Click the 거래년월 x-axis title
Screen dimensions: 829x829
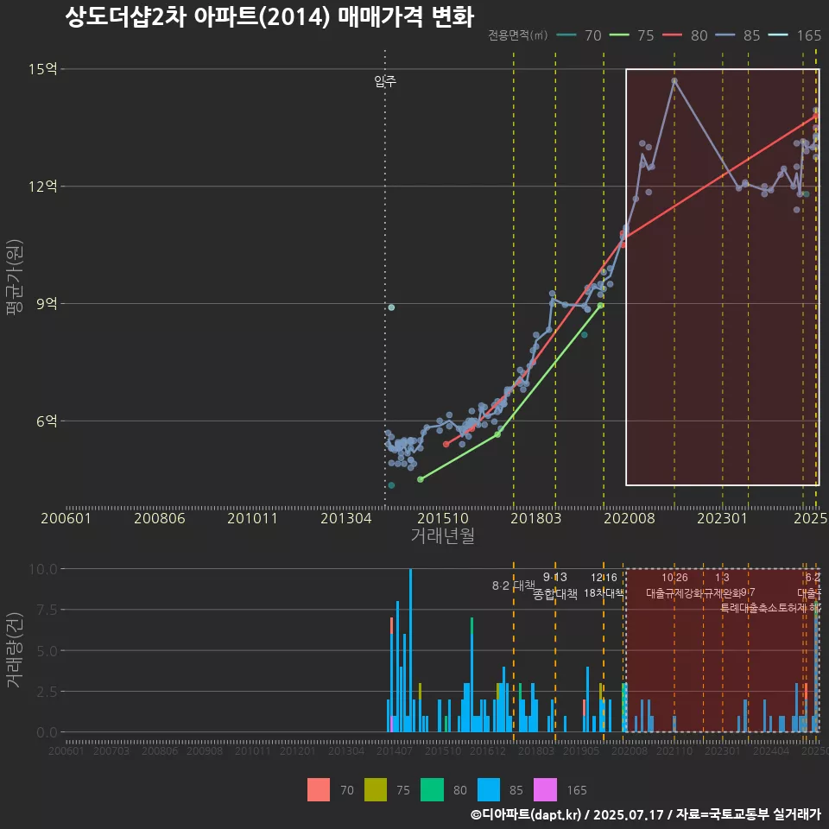(442, 535)
